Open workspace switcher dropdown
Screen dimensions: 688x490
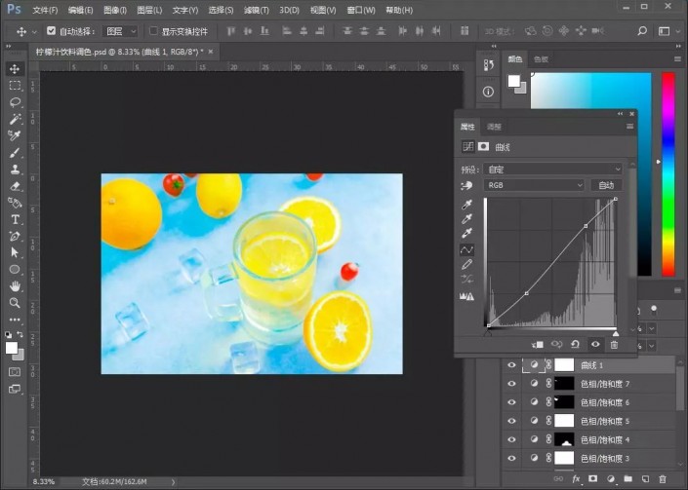[x=668, y=31]
